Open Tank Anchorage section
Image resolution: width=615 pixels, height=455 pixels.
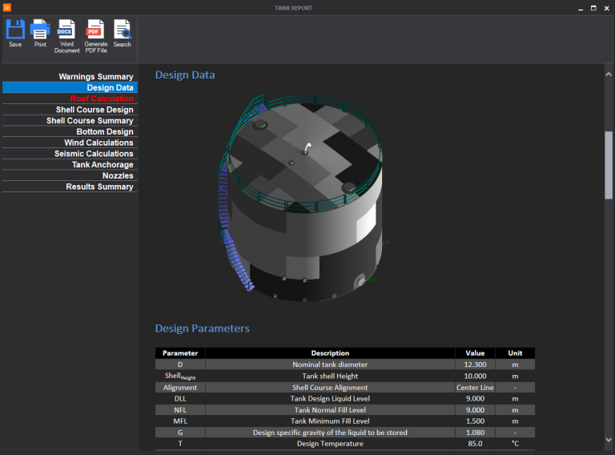coord(70,164)
